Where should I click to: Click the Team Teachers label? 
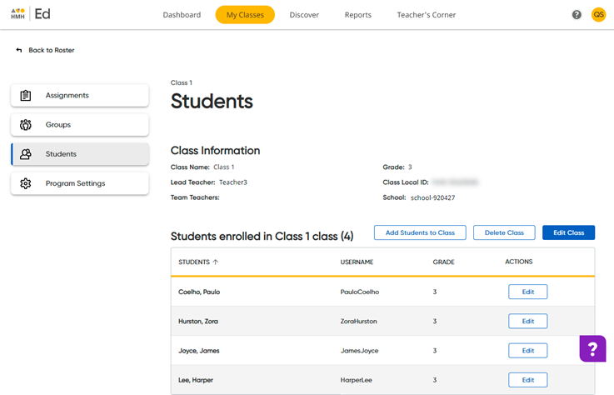[195, 197]
